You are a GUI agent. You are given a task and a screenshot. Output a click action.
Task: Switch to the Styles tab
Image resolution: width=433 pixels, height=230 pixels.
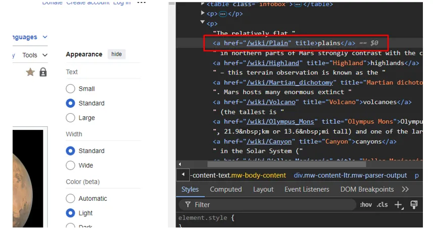click(x=190, y=189)
